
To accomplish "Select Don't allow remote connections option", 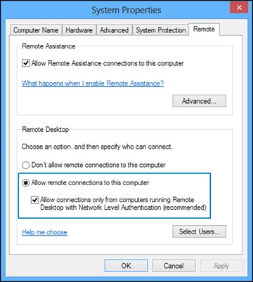I will pyautogui.click(x=25, y=166).
